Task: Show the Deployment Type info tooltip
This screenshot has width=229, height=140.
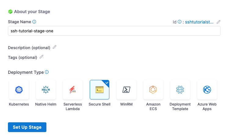Action: [x=47, y=72]
